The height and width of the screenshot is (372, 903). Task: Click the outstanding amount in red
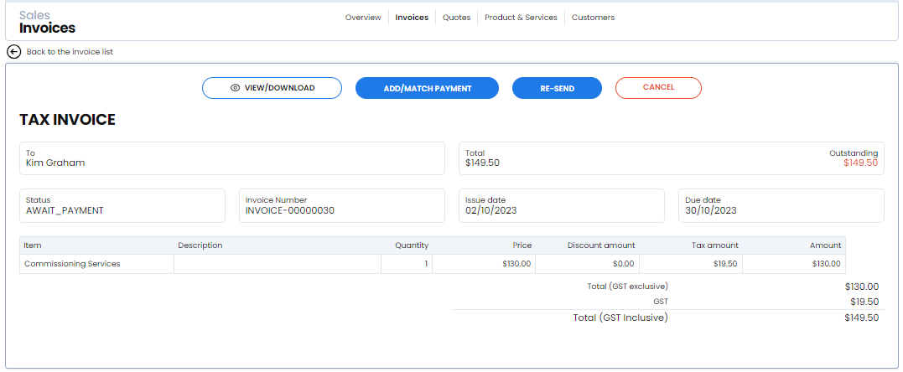[x=860, y=163]
